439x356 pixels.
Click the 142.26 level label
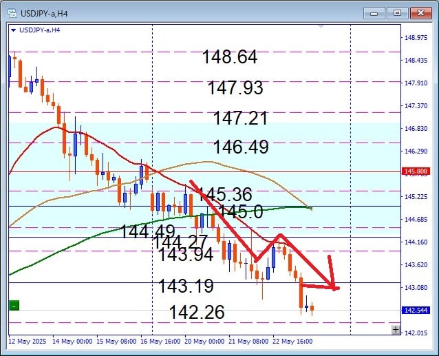pyautogui.click(x=197, y=312)
